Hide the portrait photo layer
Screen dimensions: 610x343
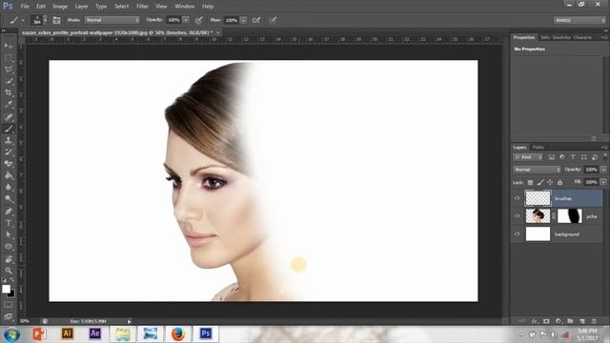coord(517,216)
